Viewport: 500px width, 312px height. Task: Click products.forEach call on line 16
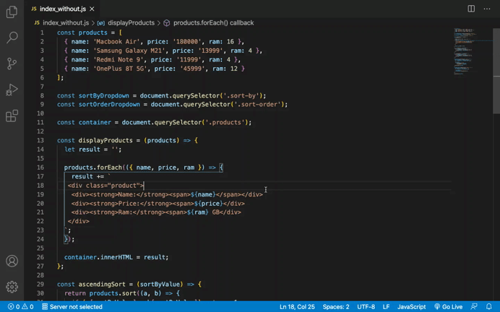93,168
